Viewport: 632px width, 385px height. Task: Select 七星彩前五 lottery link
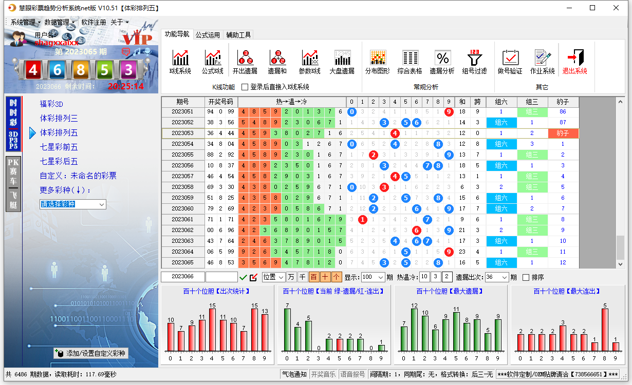(59, 147)
